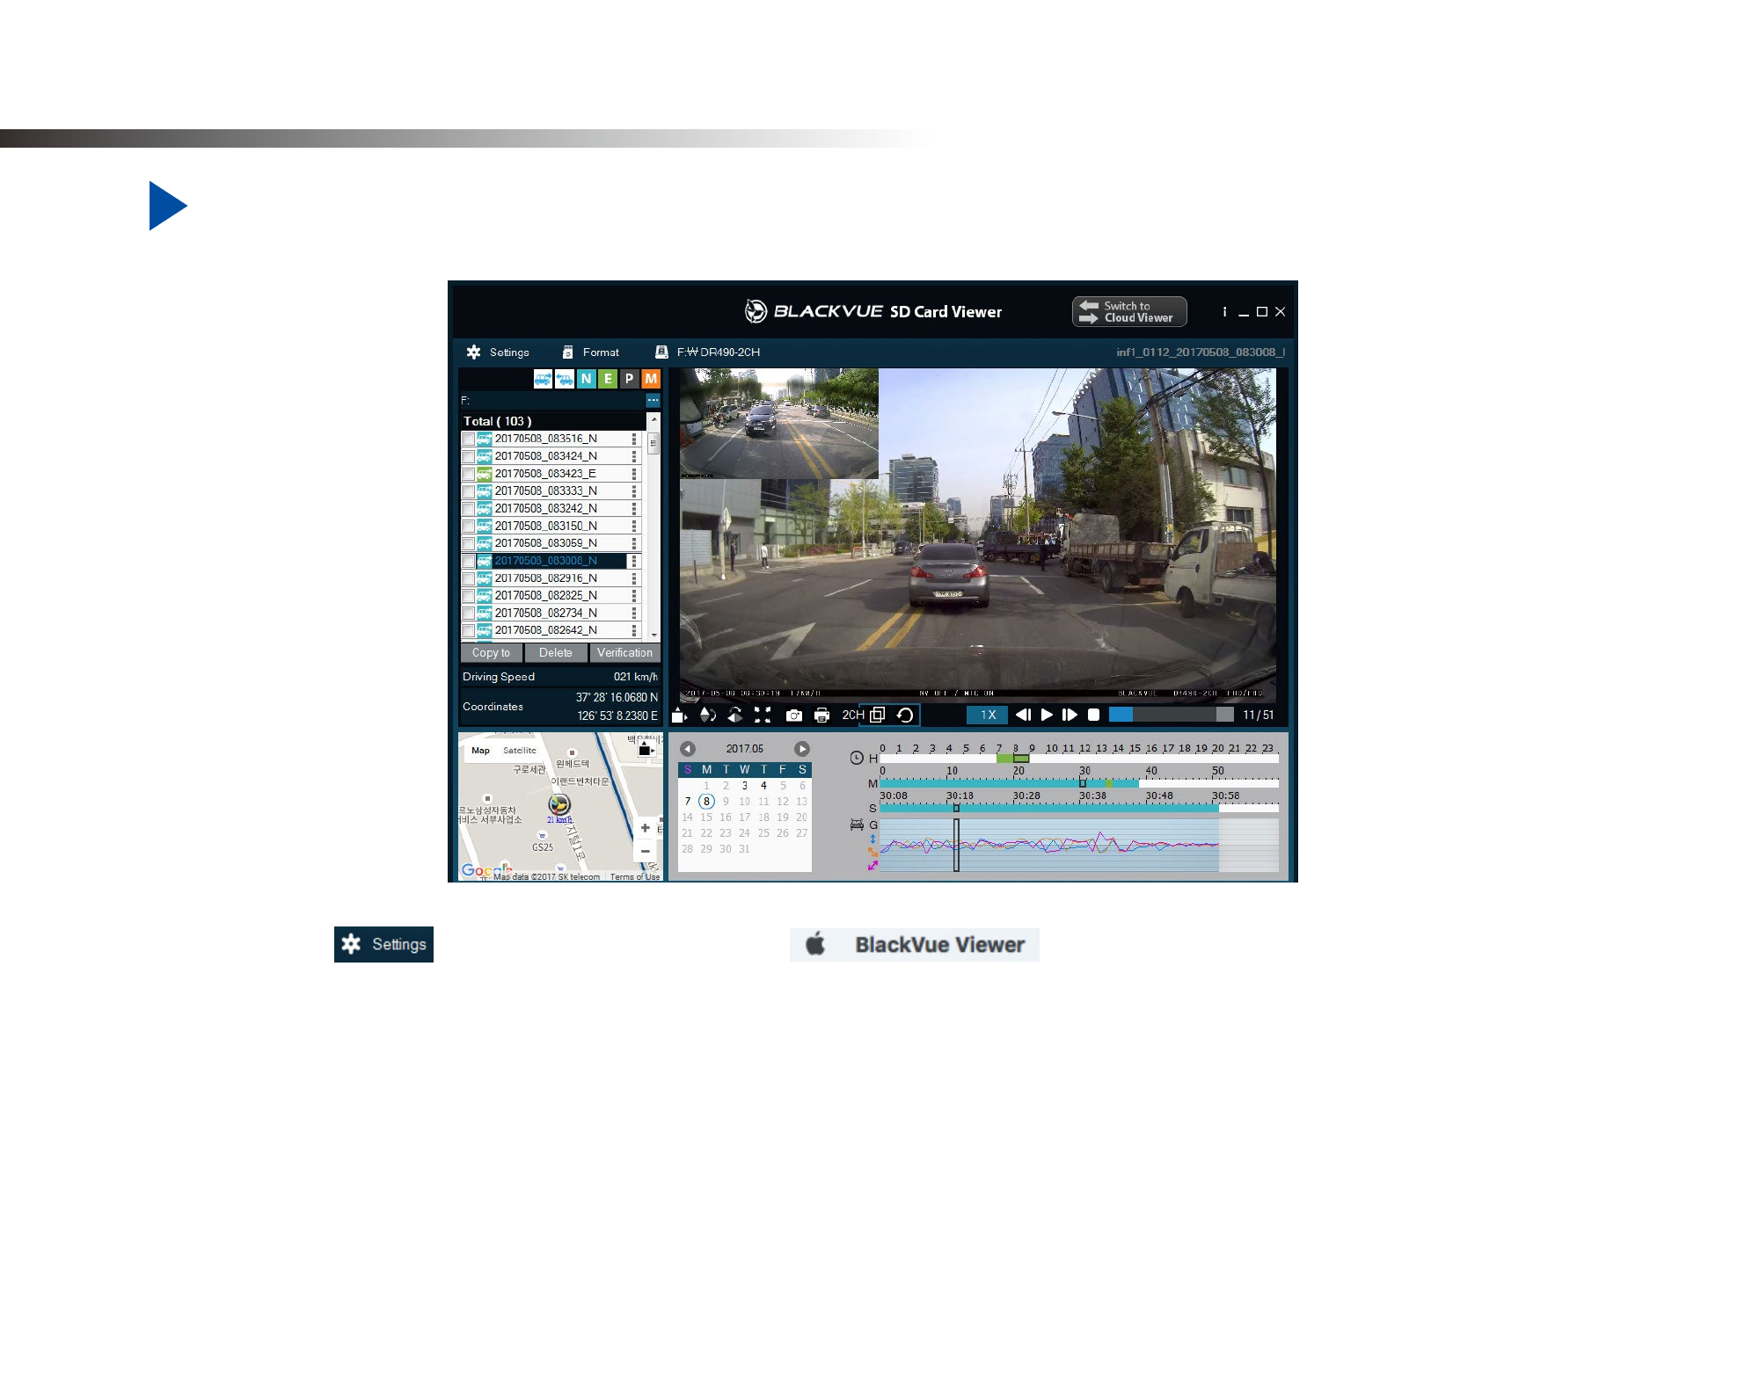The image size is (1745, 1395).
Task: Switch to Cloud Viewer
Action: coord(1129,312)
